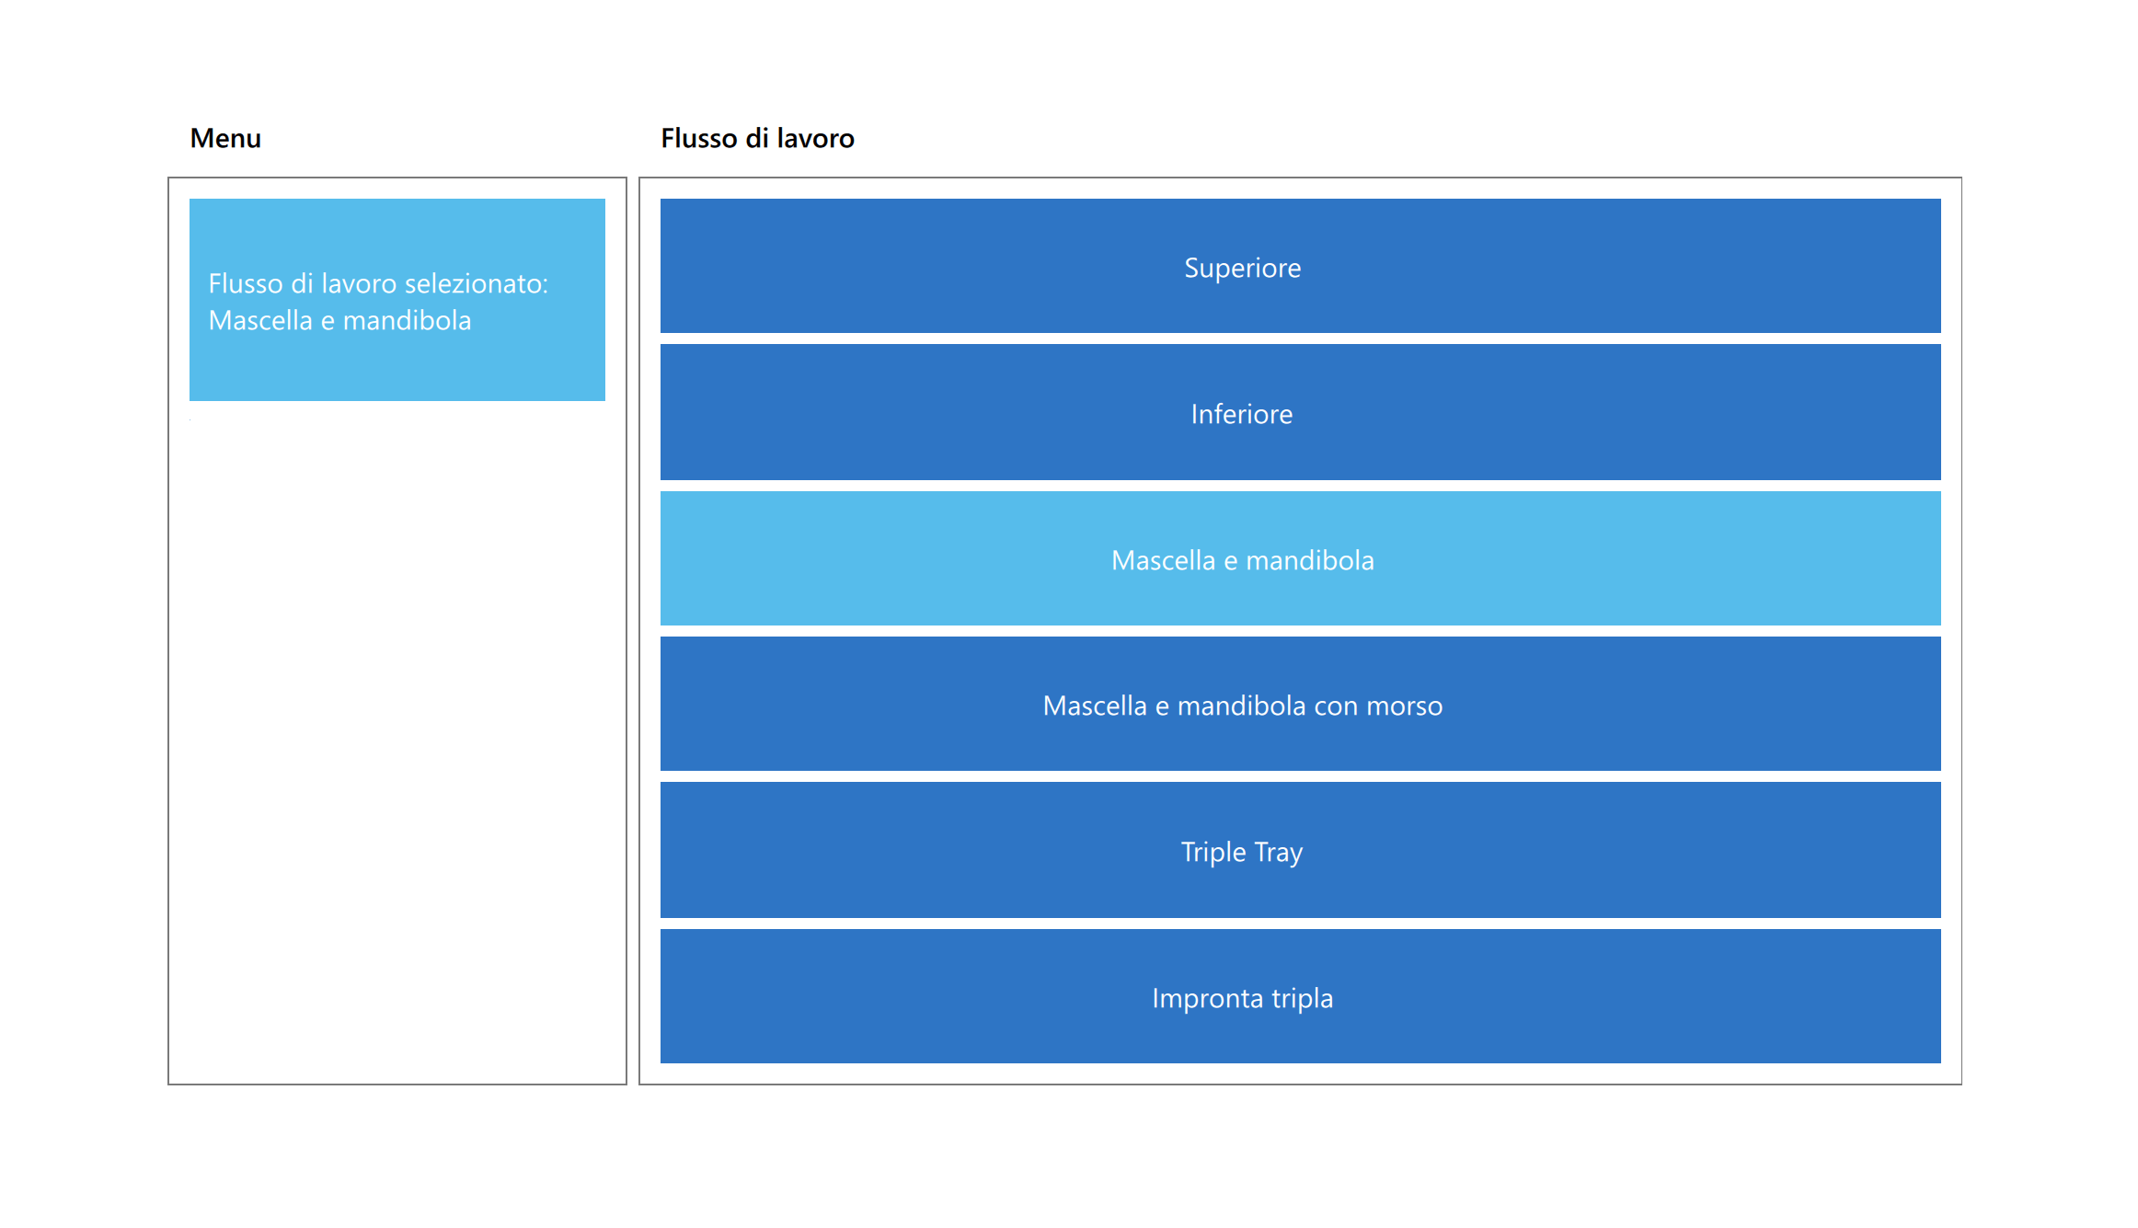Click the Impronta tripla label text
Image resolution: width=2138 pixels, height=1228 pixels.
tap(1242, 998)
